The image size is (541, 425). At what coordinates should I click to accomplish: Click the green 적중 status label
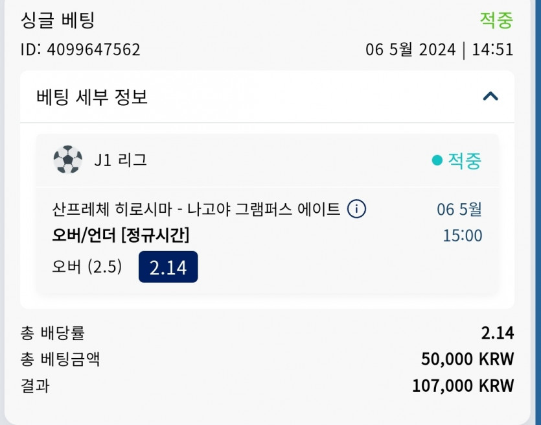(x=496, y=20)
